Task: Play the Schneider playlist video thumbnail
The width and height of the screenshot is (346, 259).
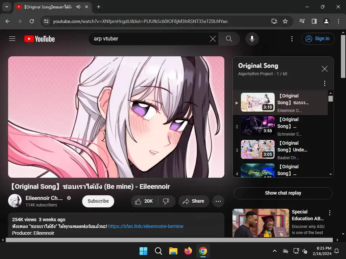Action: click(258, 125)
